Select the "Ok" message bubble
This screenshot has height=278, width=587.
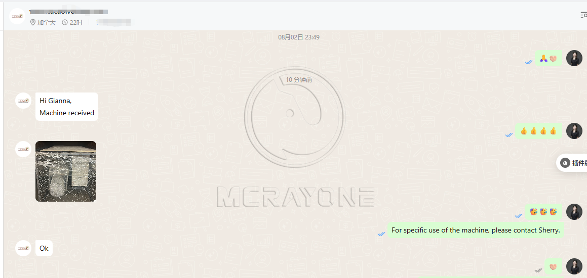44,248
